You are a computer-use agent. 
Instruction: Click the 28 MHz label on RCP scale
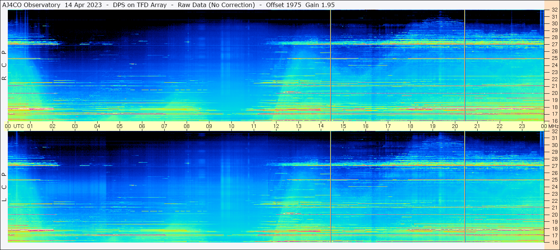554,37
